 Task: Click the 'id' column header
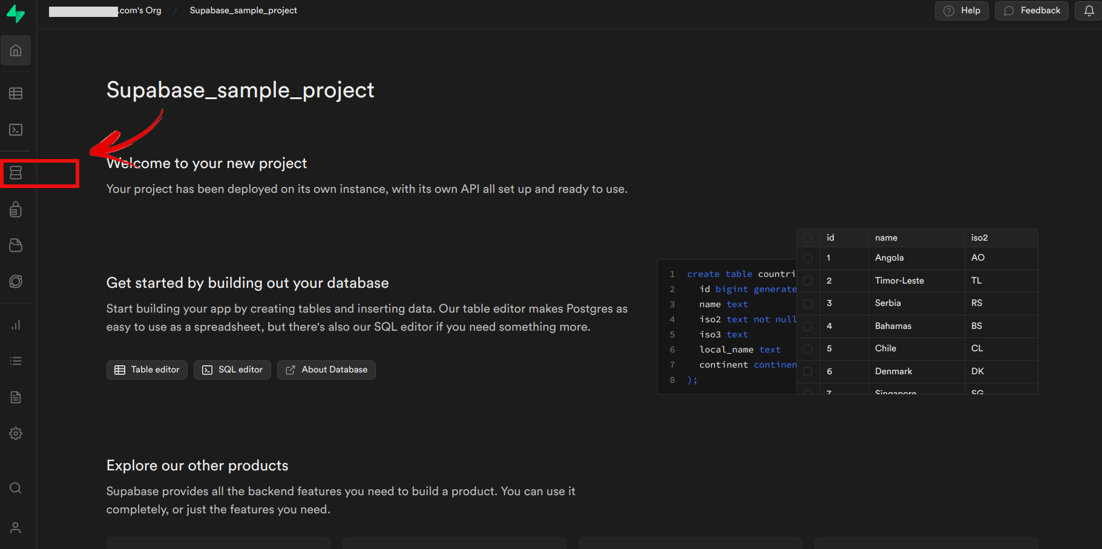pos(844,238)
